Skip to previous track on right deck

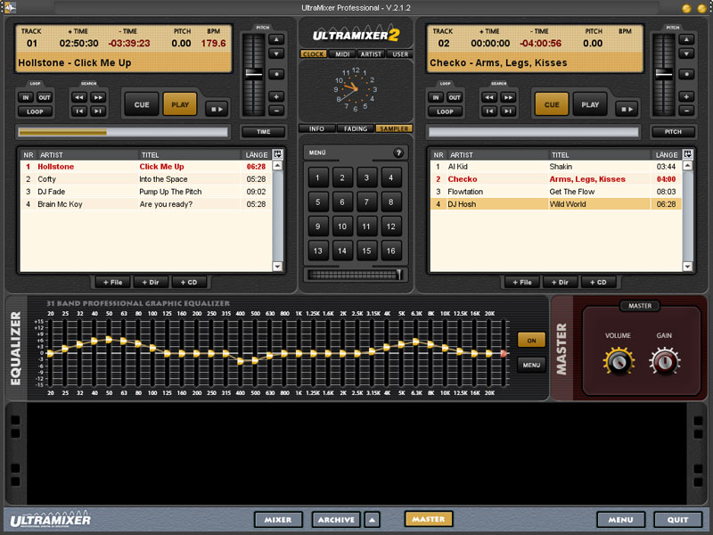[x=489, y=111]
